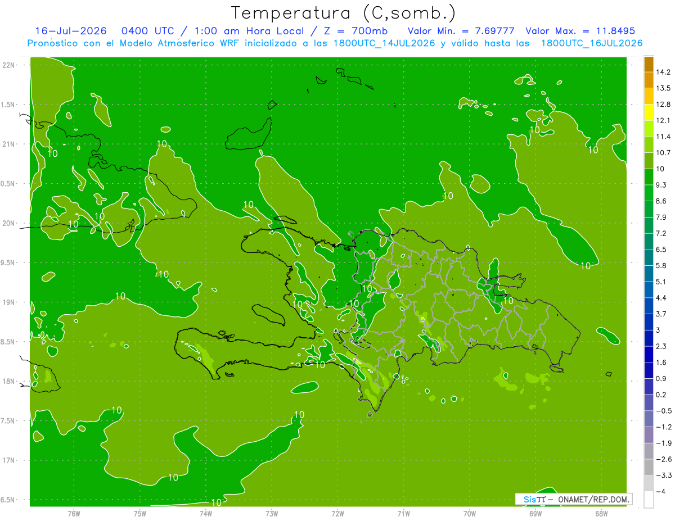Click the color bar value "2.3"
Screen dimensions: 675x521
coord(662,346)
